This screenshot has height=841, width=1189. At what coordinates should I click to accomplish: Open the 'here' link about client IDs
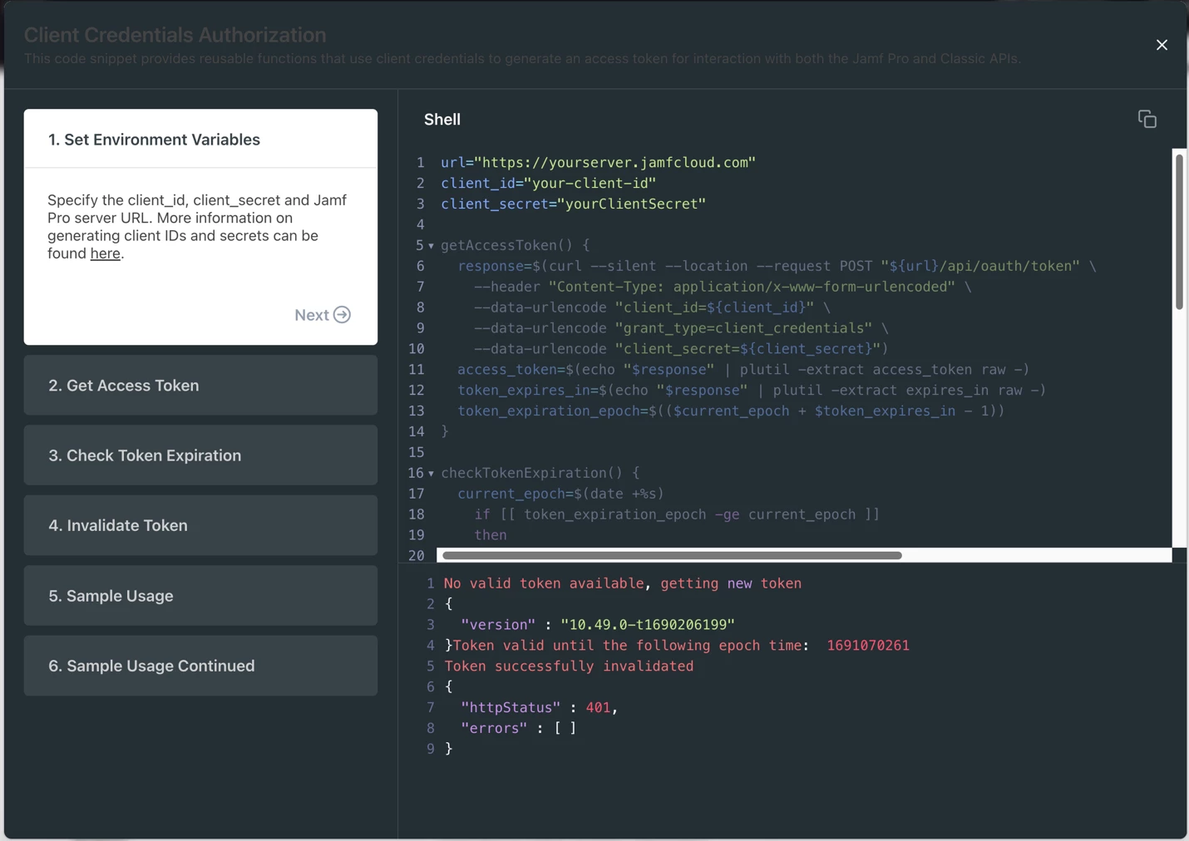click(x=105, y=253)
